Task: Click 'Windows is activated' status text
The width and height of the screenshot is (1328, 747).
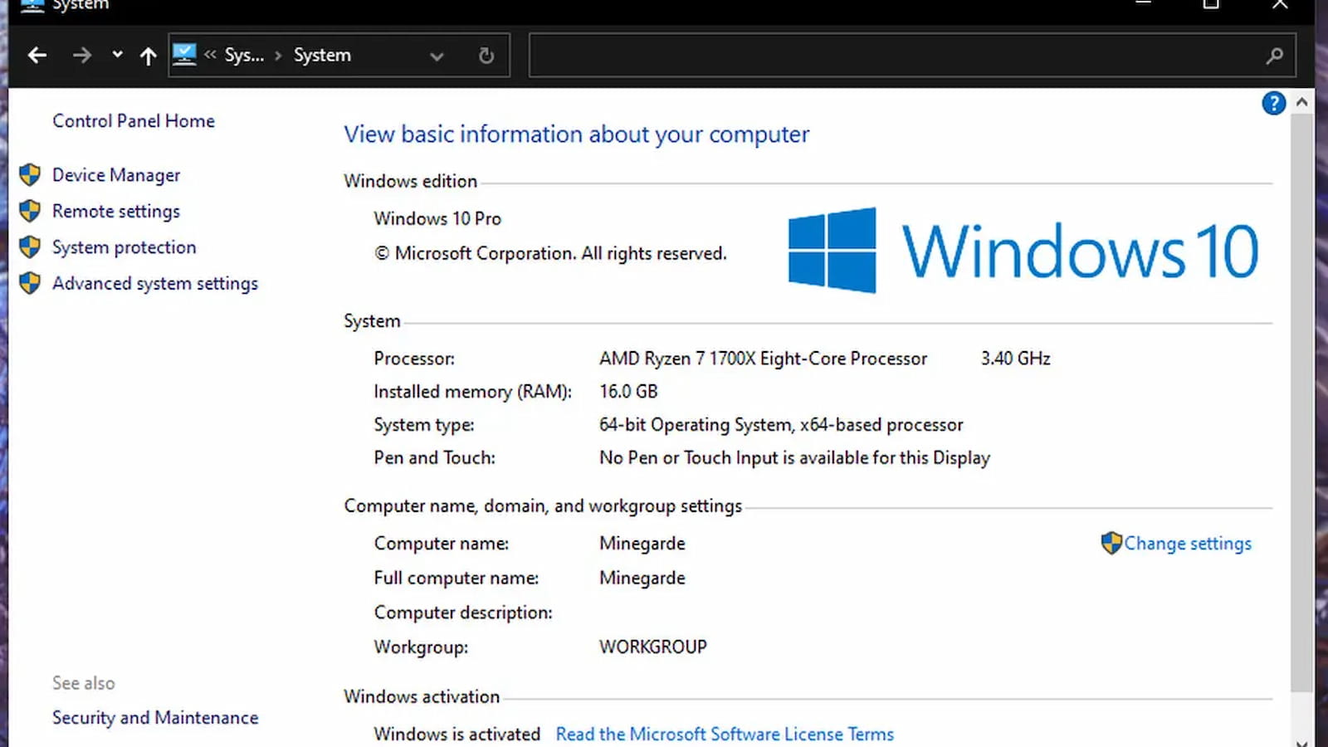Action: [x=456, y=735]
